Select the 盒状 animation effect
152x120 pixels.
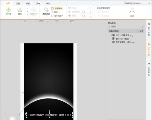tap(20, 11)
